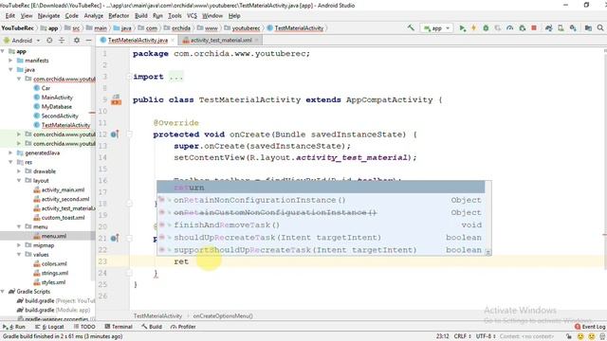
Task: Open the TODO tool window
Action: pyautogui.click(x=84, y=327)
